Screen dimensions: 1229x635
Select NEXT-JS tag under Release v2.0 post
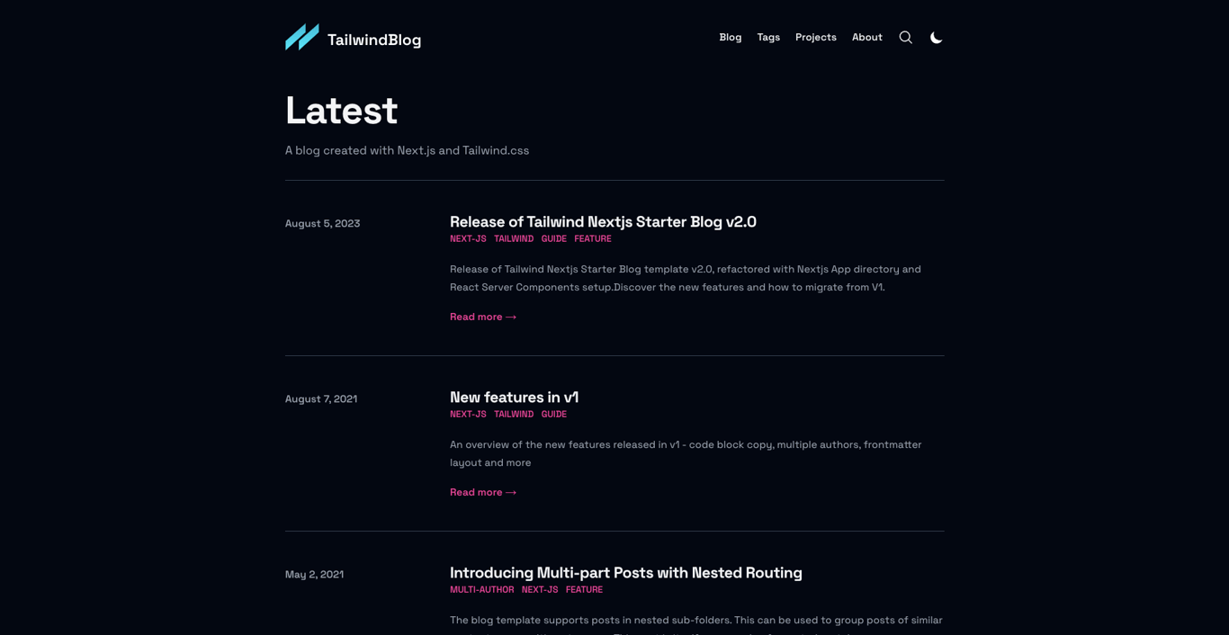(468, 238)
